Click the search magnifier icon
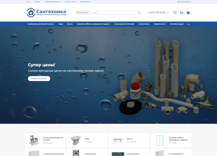Image resolution: width=217 pixels, height=156 pixels. tap(139, 13)
